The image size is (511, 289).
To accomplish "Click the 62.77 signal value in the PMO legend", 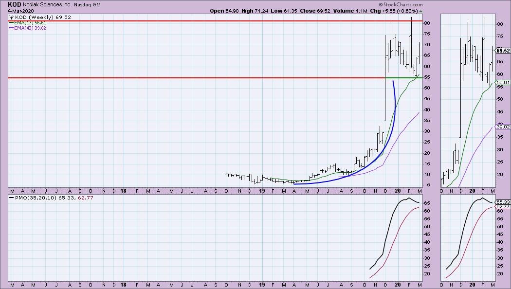I will tap(85, 198).
